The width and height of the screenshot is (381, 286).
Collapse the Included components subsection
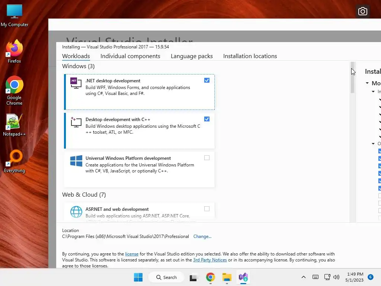coord(373,92)
